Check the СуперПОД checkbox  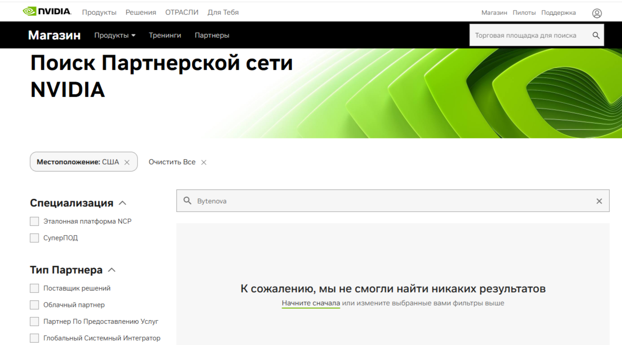(34, 238)
